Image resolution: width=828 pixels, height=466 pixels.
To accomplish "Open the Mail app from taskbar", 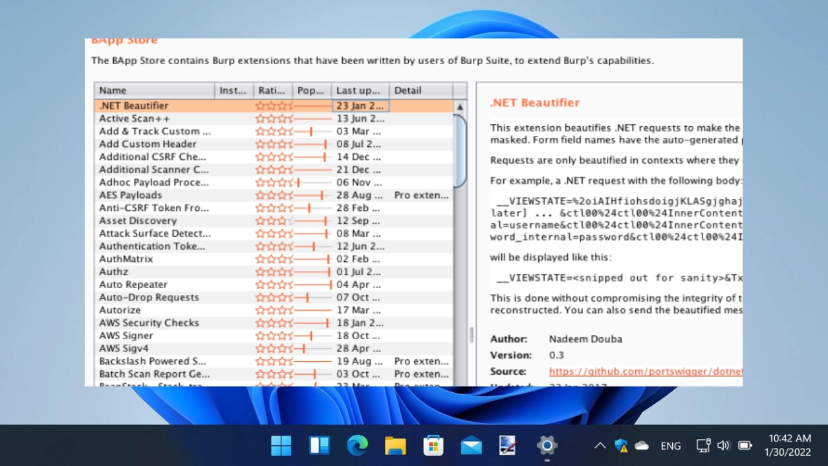I will point(471,445).
